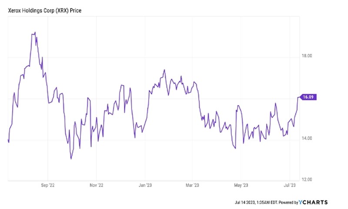This screenshot has height=209, width=348.
Task: Click the lowest trough of the price line
Action: point(71,159)
